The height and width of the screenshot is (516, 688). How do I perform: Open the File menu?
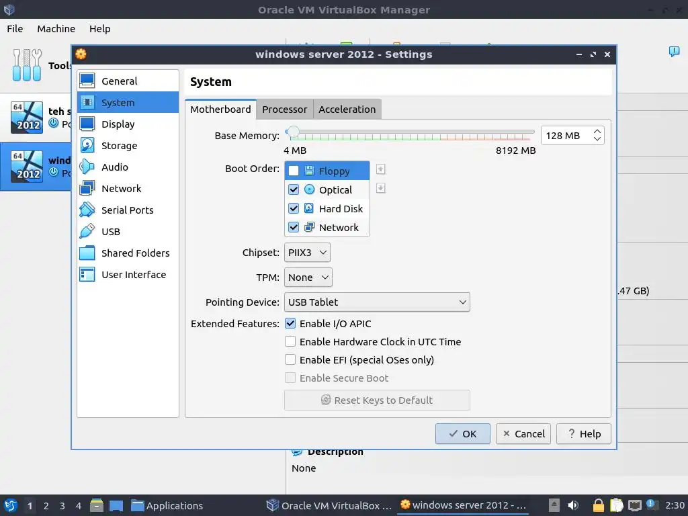[15, 28]
